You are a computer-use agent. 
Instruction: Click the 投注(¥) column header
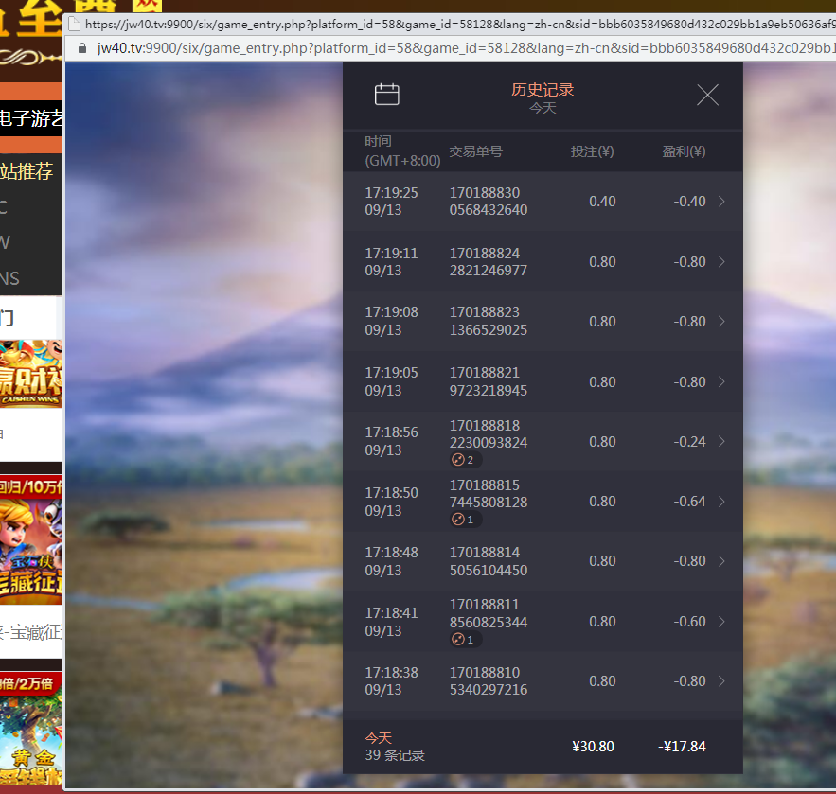[593, 151]
